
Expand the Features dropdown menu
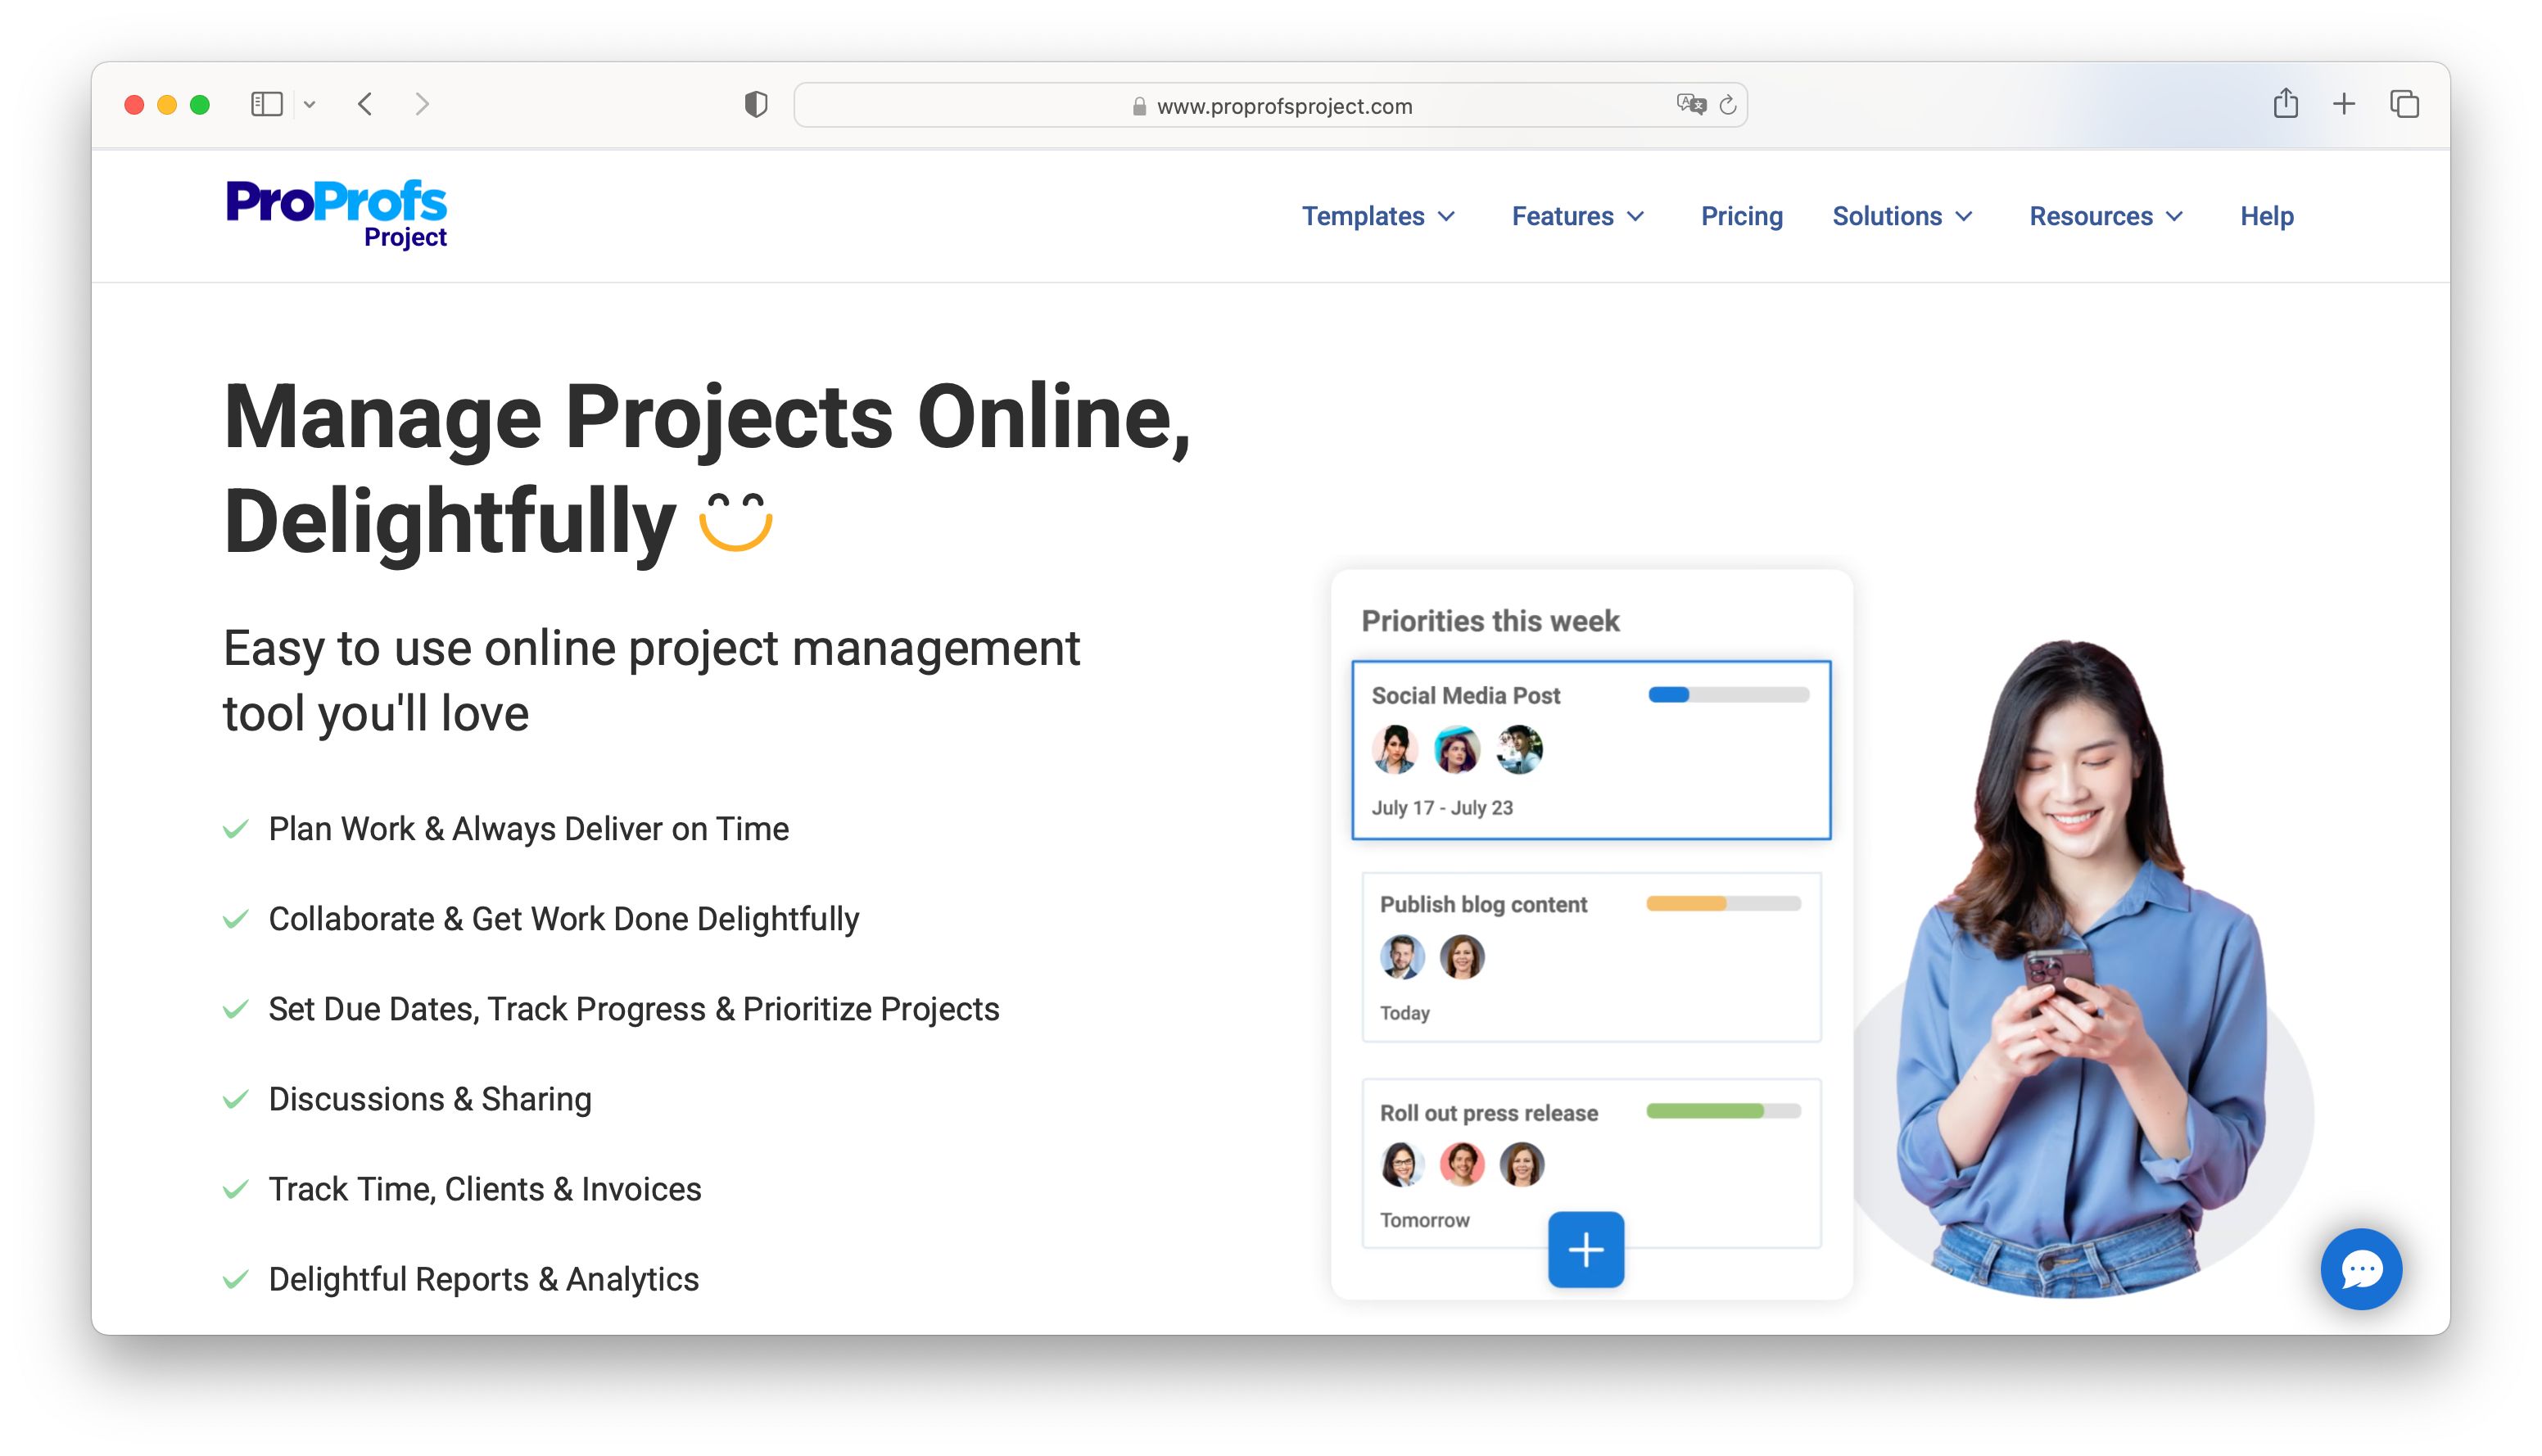click(1577, 216)
